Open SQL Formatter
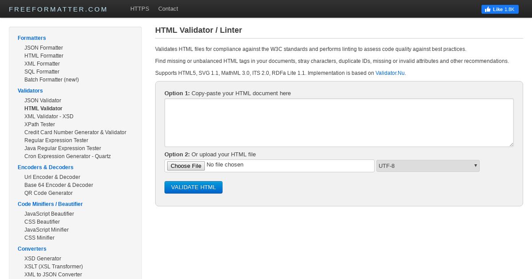 42,72
